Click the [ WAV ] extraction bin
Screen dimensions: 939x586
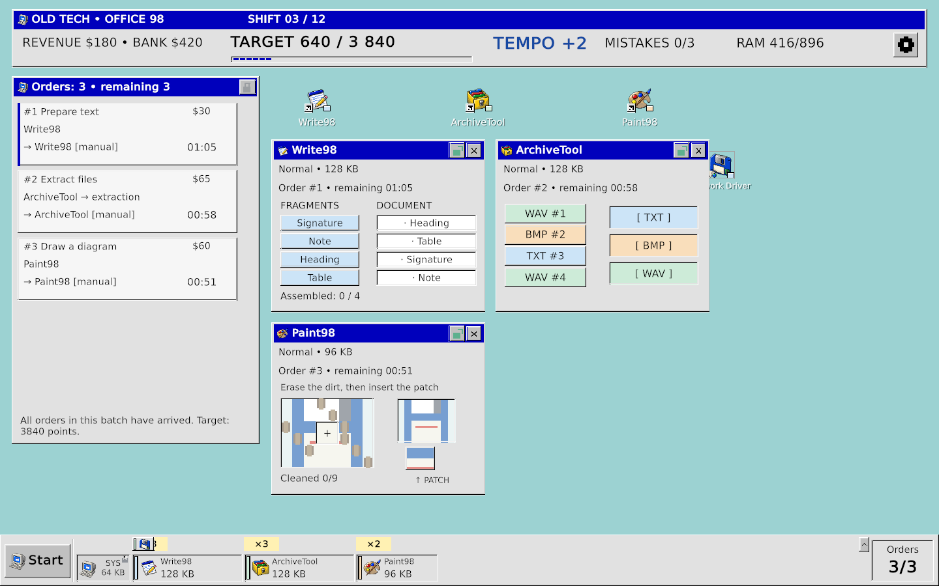(x=653, y=273)
